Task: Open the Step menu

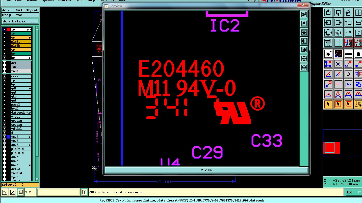Action: [x=91, y=1]
